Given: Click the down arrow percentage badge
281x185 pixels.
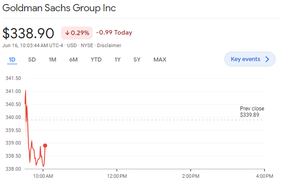Looking at the screenshot, I should click(x=76, y=33).
